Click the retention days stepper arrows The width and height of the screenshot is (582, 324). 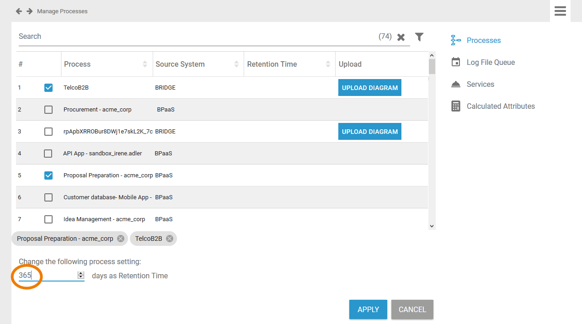point(81,275)
